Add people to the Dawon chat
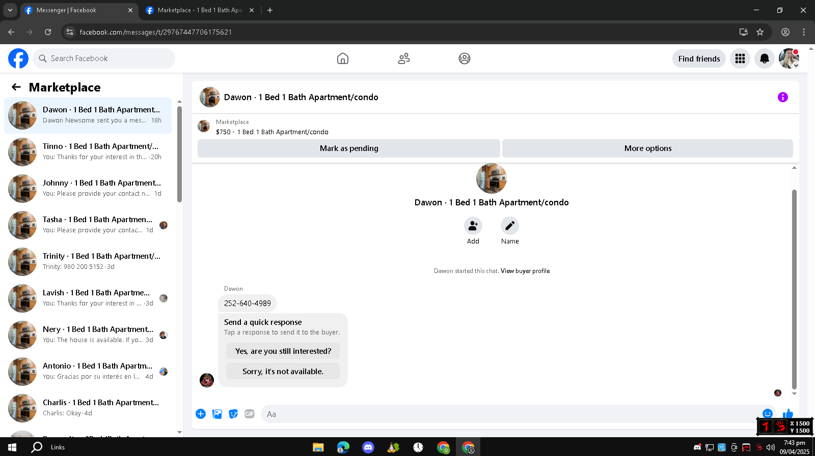The image size is (815, 456). [473, 226]
